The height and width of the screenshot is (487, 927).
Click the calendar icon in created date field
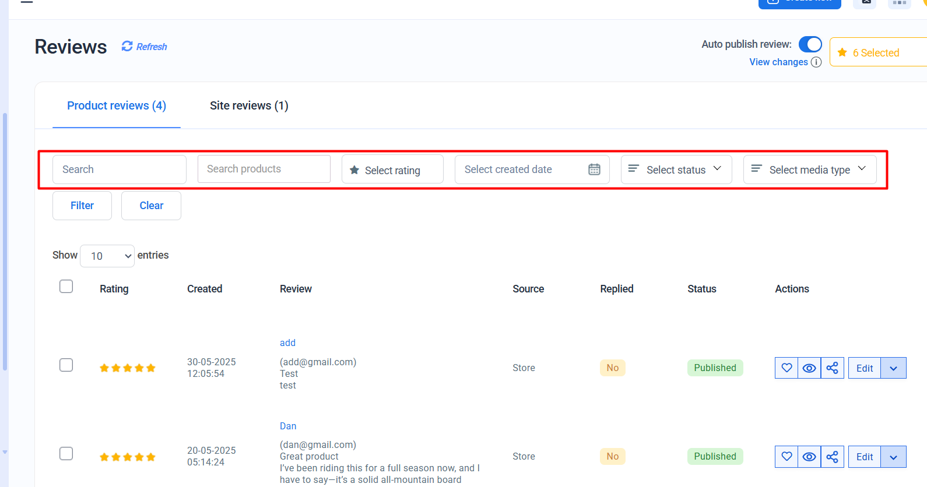tap(594, 170)
